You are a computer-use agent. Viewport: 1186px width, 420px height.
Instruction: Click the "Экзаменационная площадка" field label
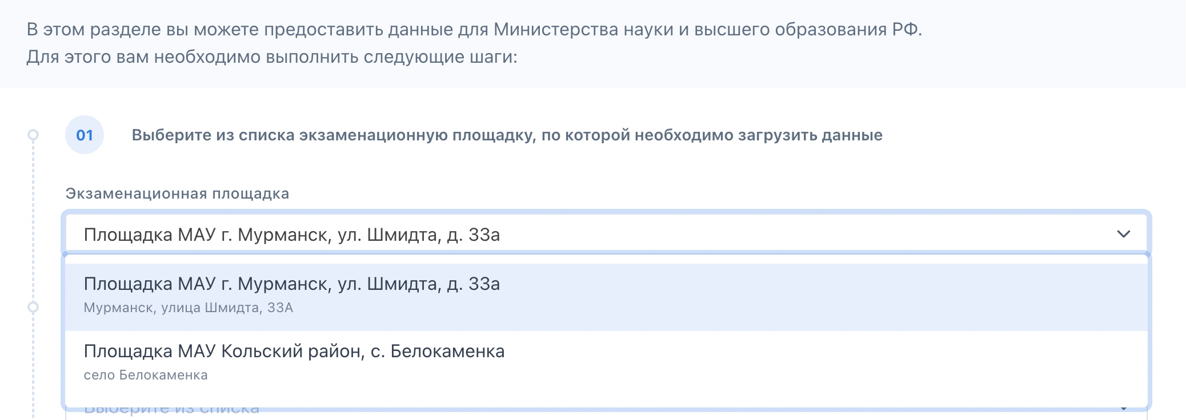point(177,193)
